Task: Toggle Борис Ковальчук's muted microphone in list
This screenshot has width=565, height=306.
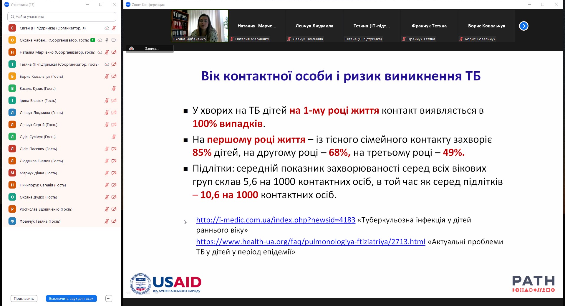Action: (107, 76)
